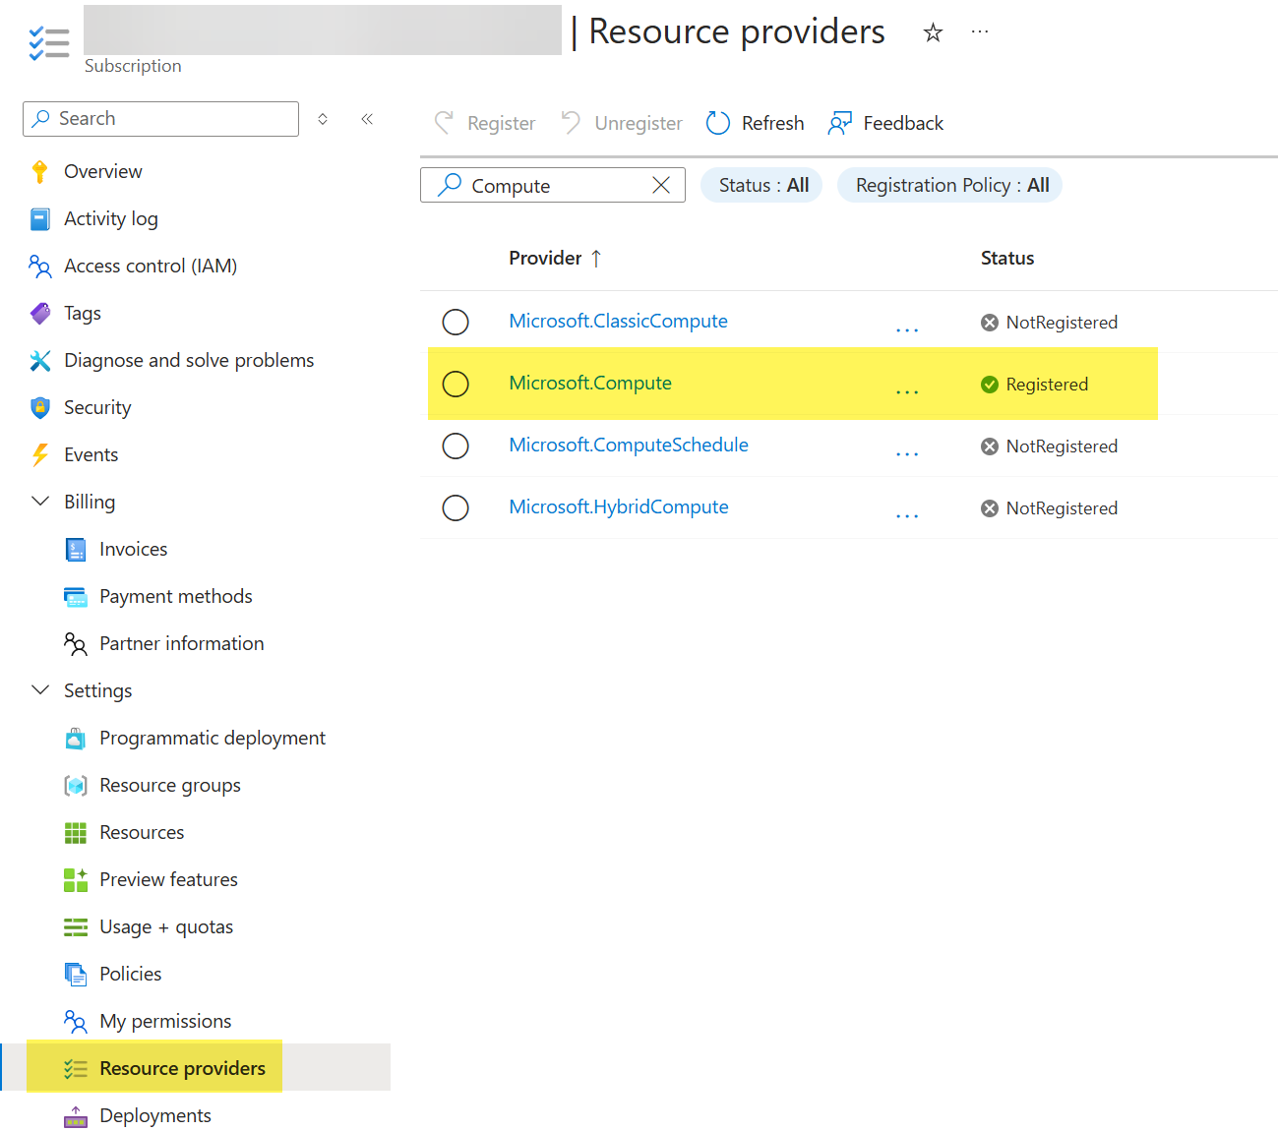Go to Activity log
Viewport: 1278px width, 1131px height.
111,218
